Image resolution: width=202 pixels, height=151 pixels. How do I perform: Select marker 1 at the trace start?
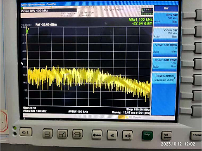point(29,29)
